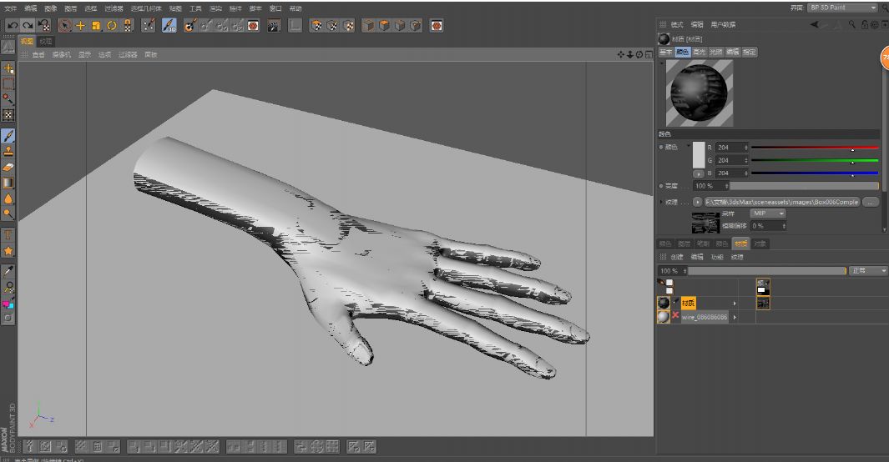Open the paint setup wizard brush icon

(149, 26)
